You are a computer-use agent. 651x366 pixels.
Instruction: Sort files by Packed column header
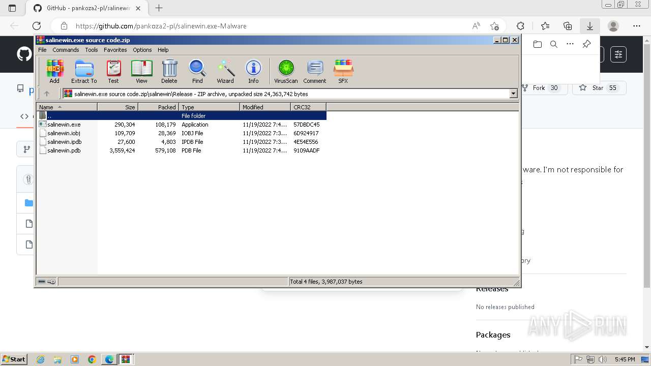(x=158, y=107)
